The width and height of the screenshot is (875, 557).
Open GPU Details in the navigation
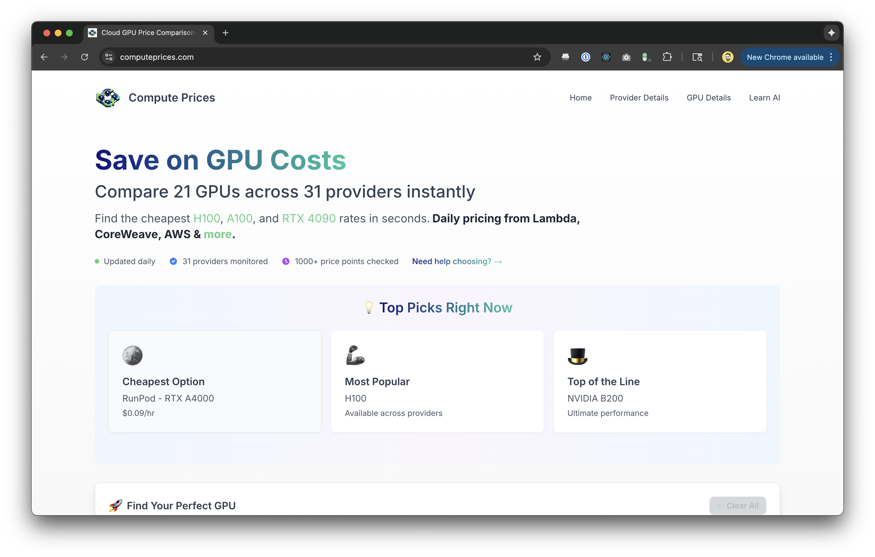click(709, 98)
